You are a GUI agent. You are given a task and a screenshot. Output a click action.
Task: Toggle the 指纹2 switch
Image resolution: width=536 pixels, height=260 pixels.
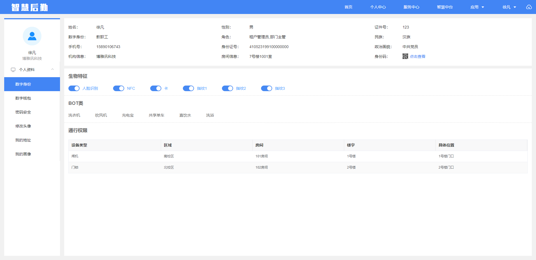tap(228, 88)
